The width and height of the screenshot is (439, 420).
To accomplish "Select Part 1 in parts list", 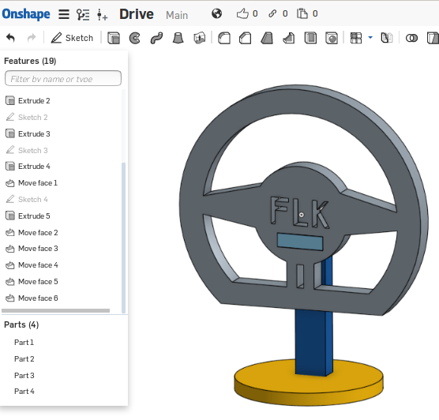I will pyautogui.click(x=24, y=343).
